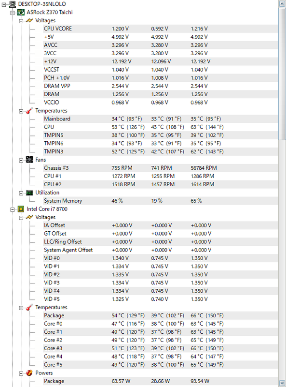Select the Core #0 temperature row

click(161, 324)
